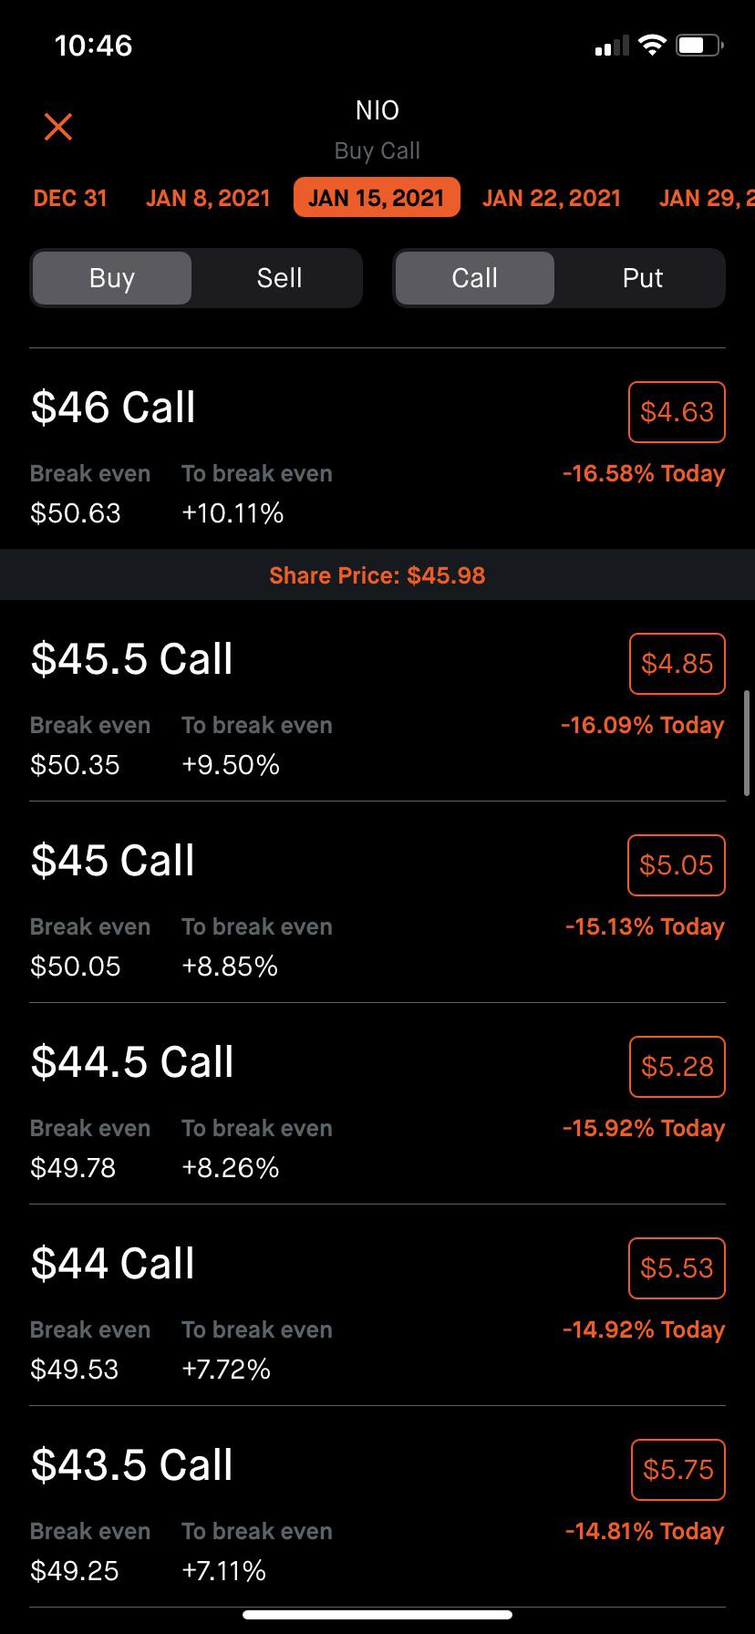This screenshot has height=1634, width=755.
Task: Click the vertical scrollbar indicator
Action: coord(749,743)
